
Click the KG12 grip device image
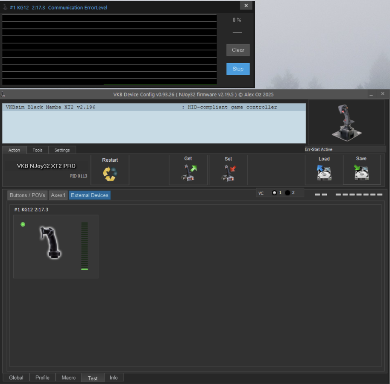[51, 243]
